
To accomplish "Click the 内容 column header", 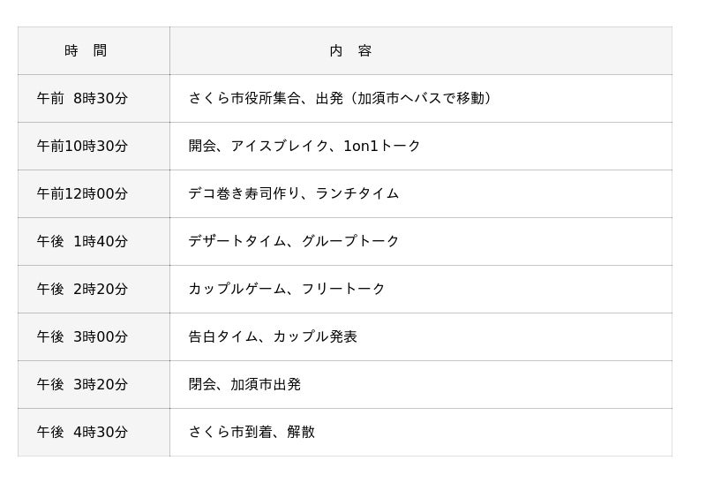I will 350,51.
